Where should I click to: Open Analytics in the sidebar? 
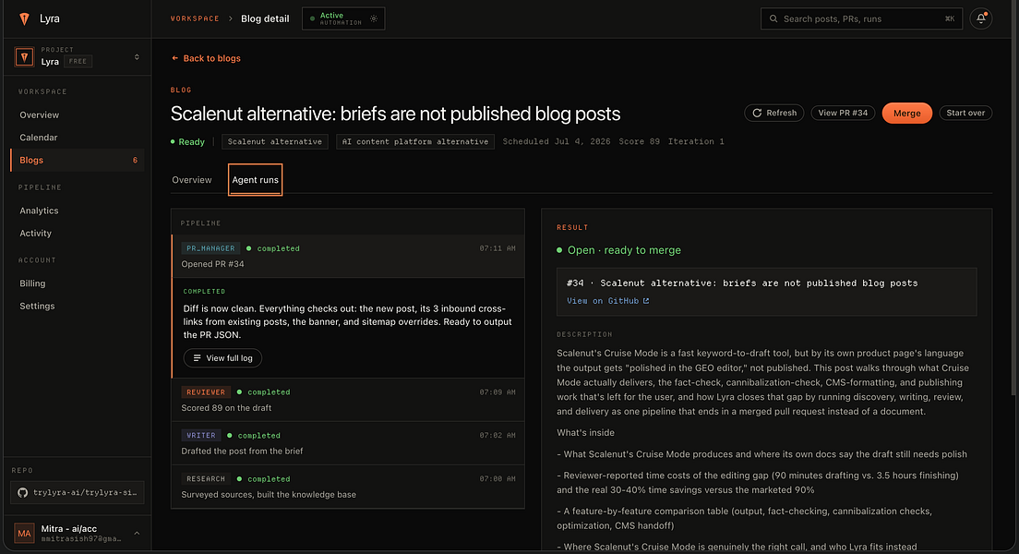[39, 211]
